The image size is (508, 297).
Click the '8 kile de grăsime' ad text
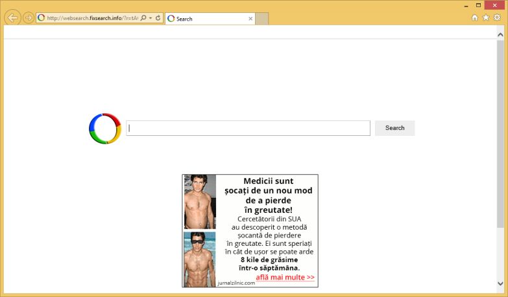(x=269, y=260)
